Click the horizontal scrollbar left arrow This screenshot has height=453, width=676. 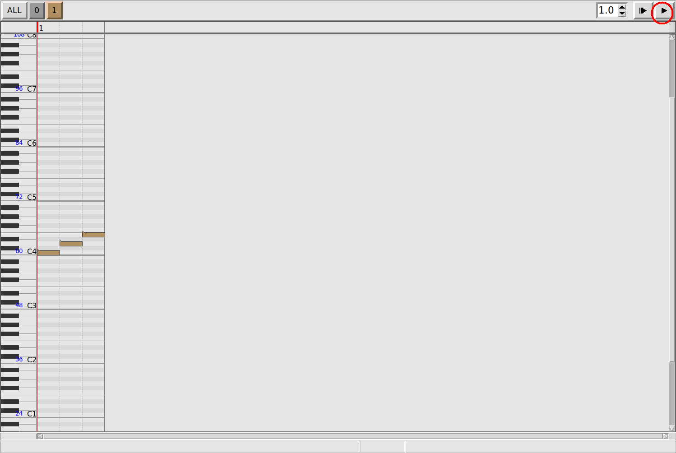click(40, 436)
